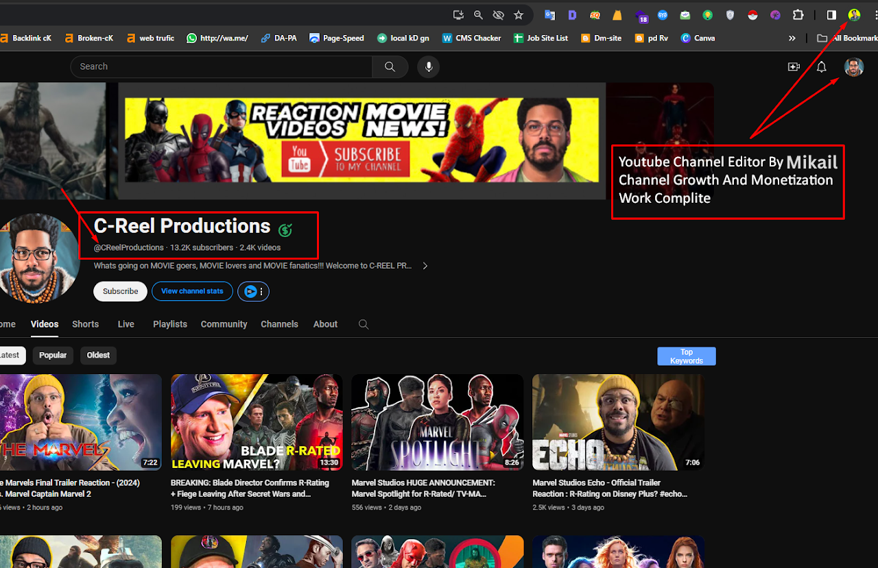Expand the channel description chevron
Viewport: 878px width, 568px height.
(425, 266)
